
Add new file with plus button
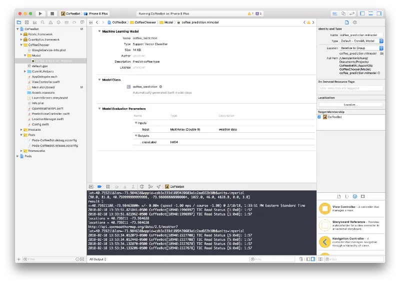click(18, 259)
